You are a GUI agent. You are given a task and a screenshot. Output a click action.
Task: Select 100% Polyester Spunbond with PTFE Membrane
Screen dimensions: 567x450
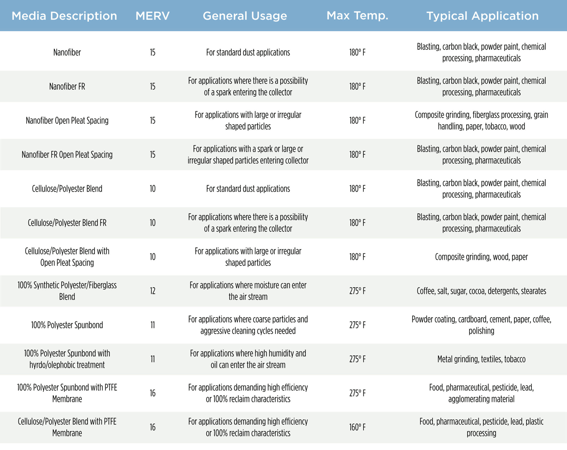[x=67, y=393]
